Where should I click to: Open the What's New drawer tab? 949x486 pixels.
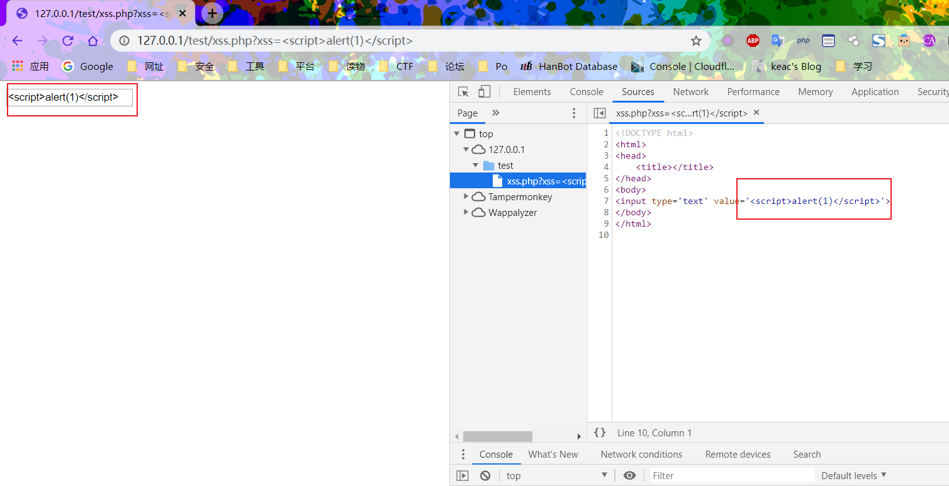pos(553,455)
